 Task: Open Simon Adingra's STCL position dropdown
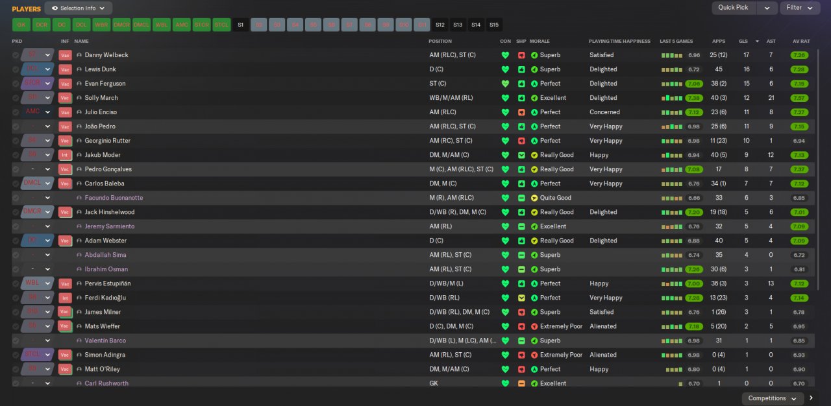tap(38, 355)
